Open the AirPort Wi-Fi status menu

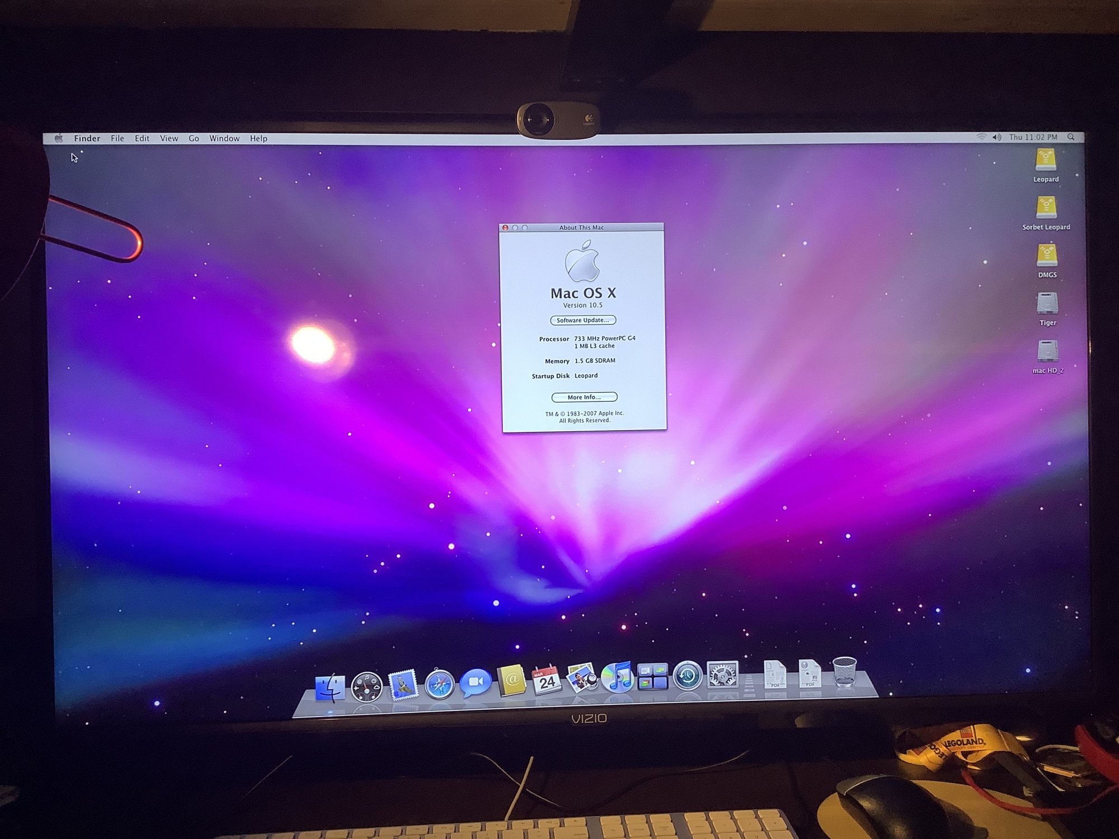point(981,137)
